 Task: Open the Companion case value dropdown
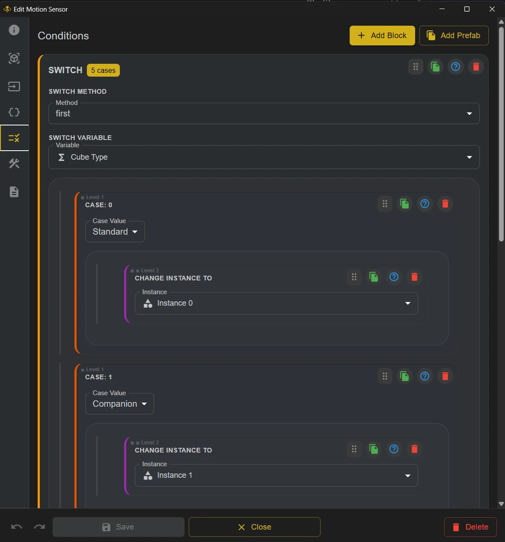pyautogui.click(x=119, y=404)
